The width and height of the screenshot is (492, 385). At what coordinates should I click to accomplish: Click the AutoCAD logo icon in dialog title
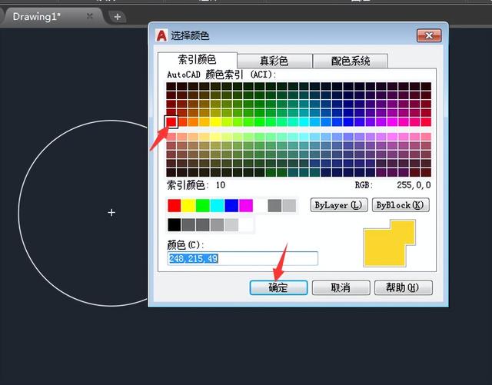pyautogui.click(x=161, y=35)
